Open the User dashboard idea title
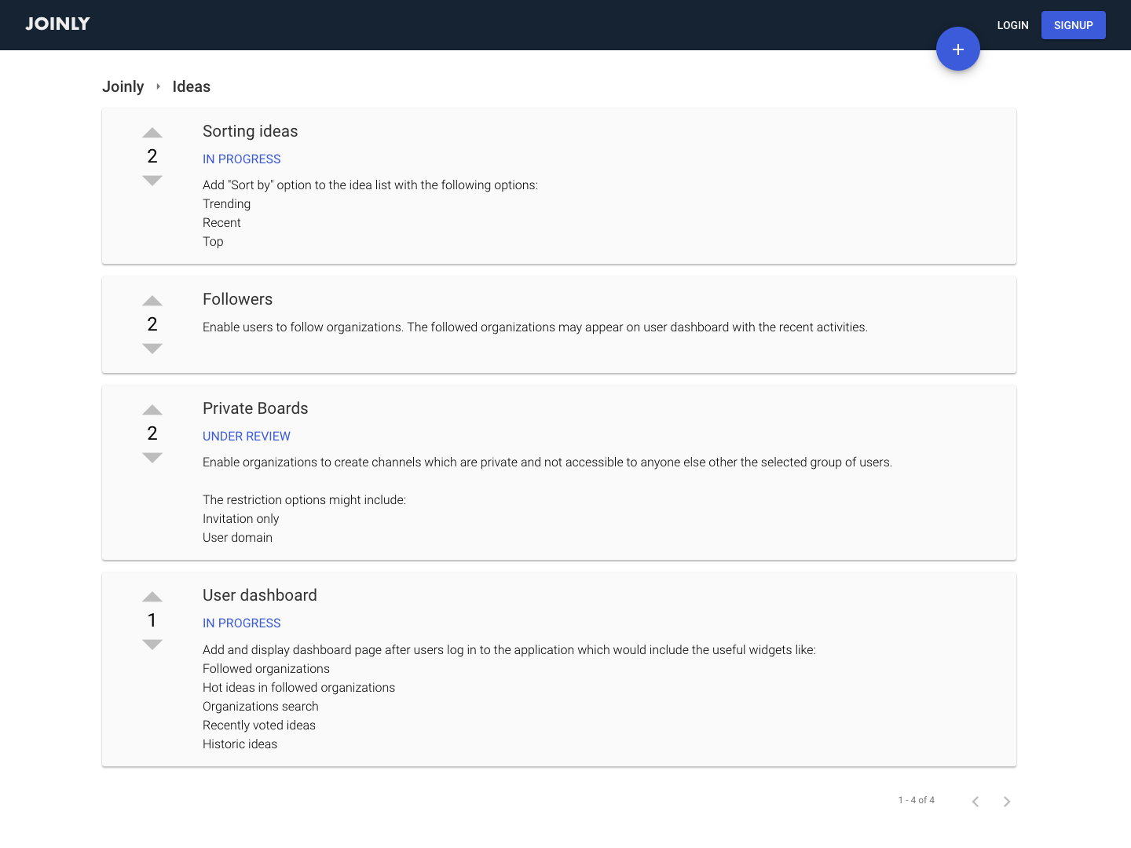 260,595
